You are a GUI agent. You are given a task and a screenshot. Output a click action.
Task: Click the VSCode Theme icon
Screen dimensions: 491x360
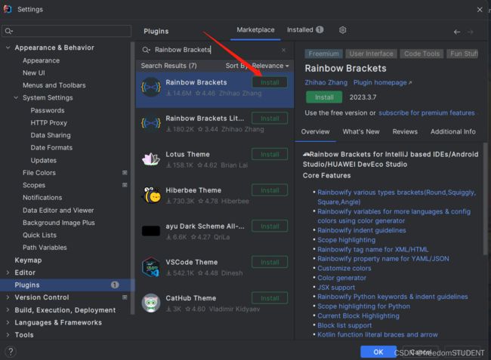[x=151, y=267]
